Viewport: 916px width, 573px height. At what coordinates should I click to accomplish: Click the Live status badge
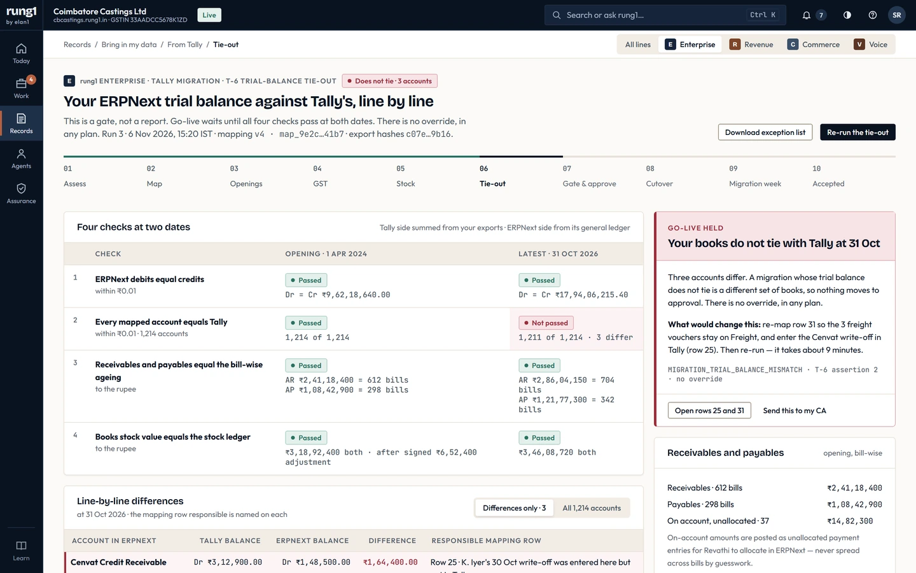(209, 15)
